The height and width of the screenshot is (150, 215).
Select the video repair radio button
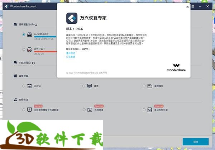coord(84,110)
